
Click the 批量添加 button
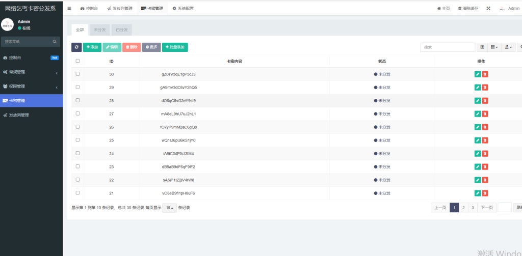pos(175,47)
